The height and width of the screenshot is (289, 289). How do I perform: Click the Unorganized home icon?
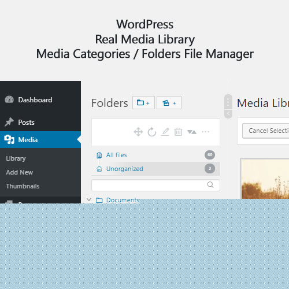tap(99, 169)
